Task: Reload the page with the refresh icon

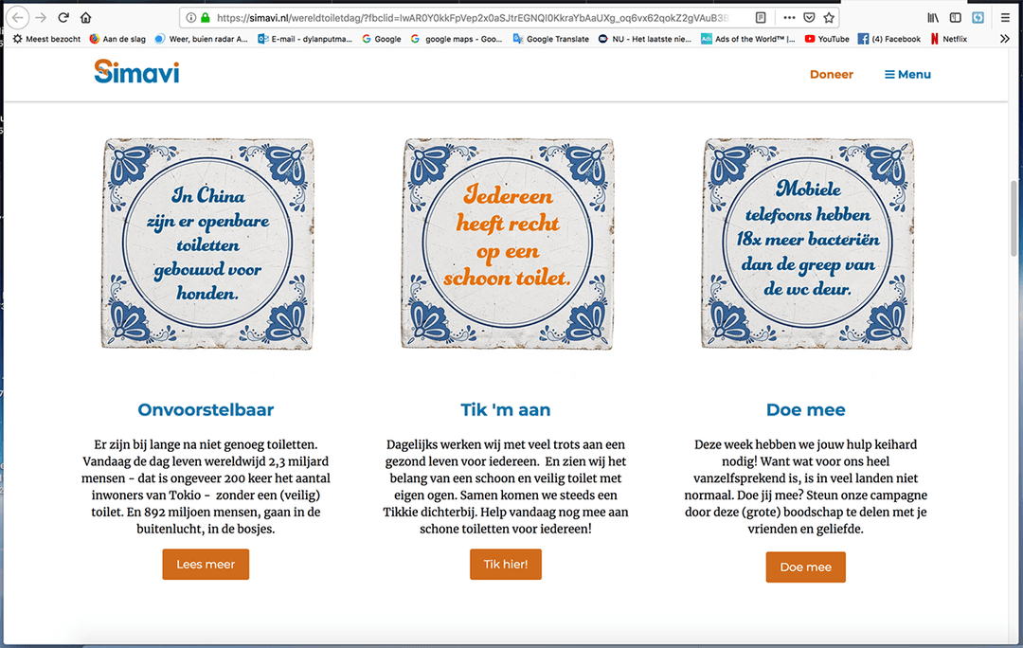Action: 63,17
